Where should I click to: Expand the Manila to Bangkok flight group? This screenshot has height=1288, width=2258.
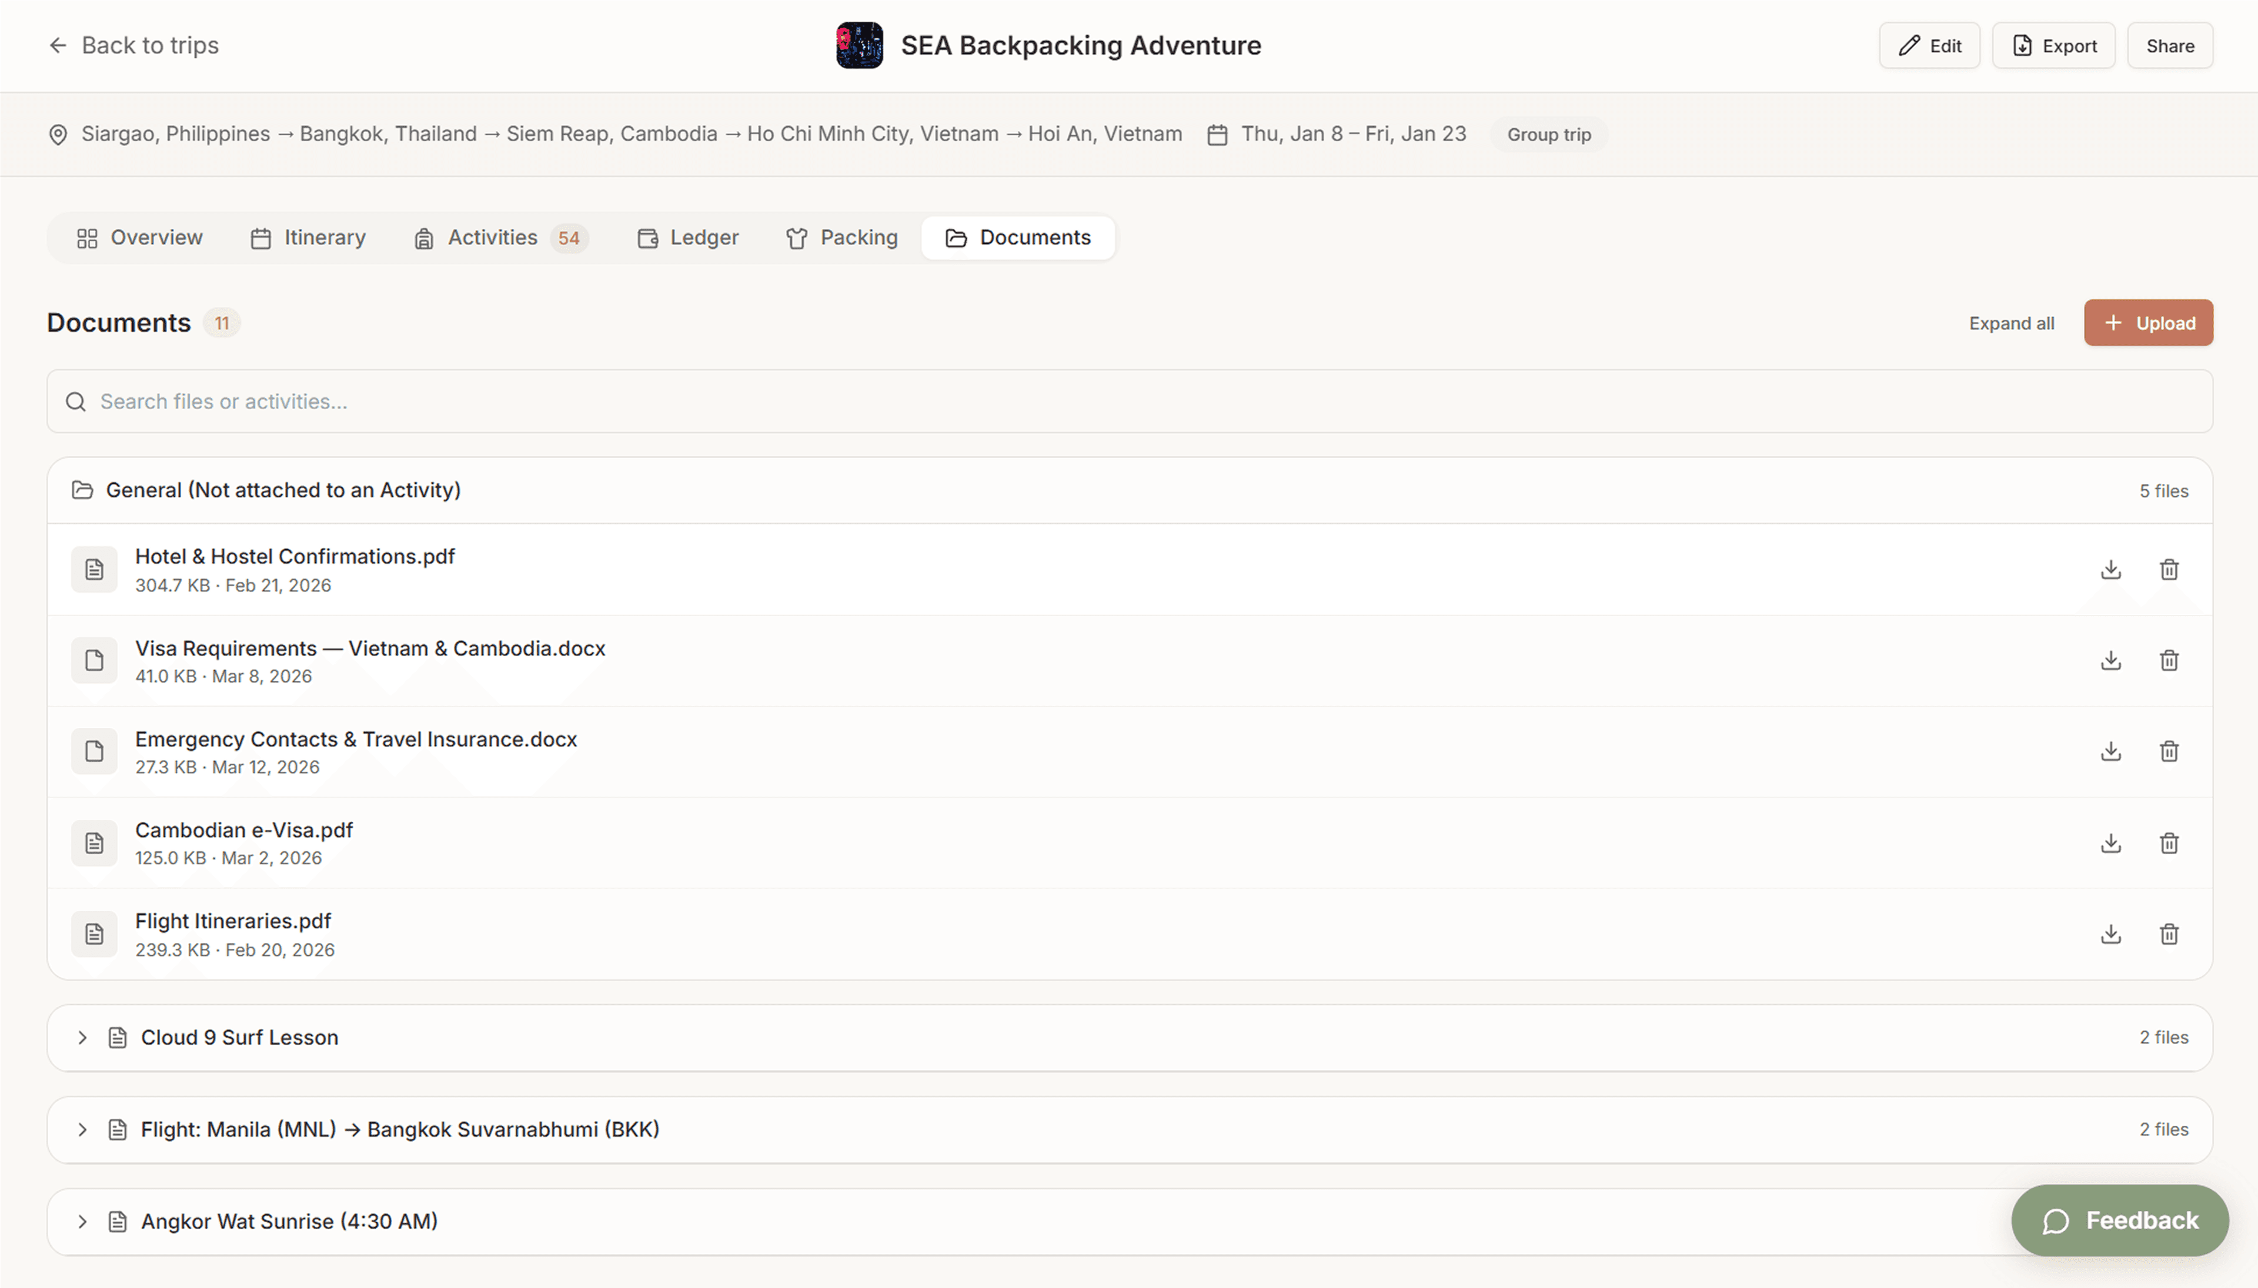[x=82, y=1130]
